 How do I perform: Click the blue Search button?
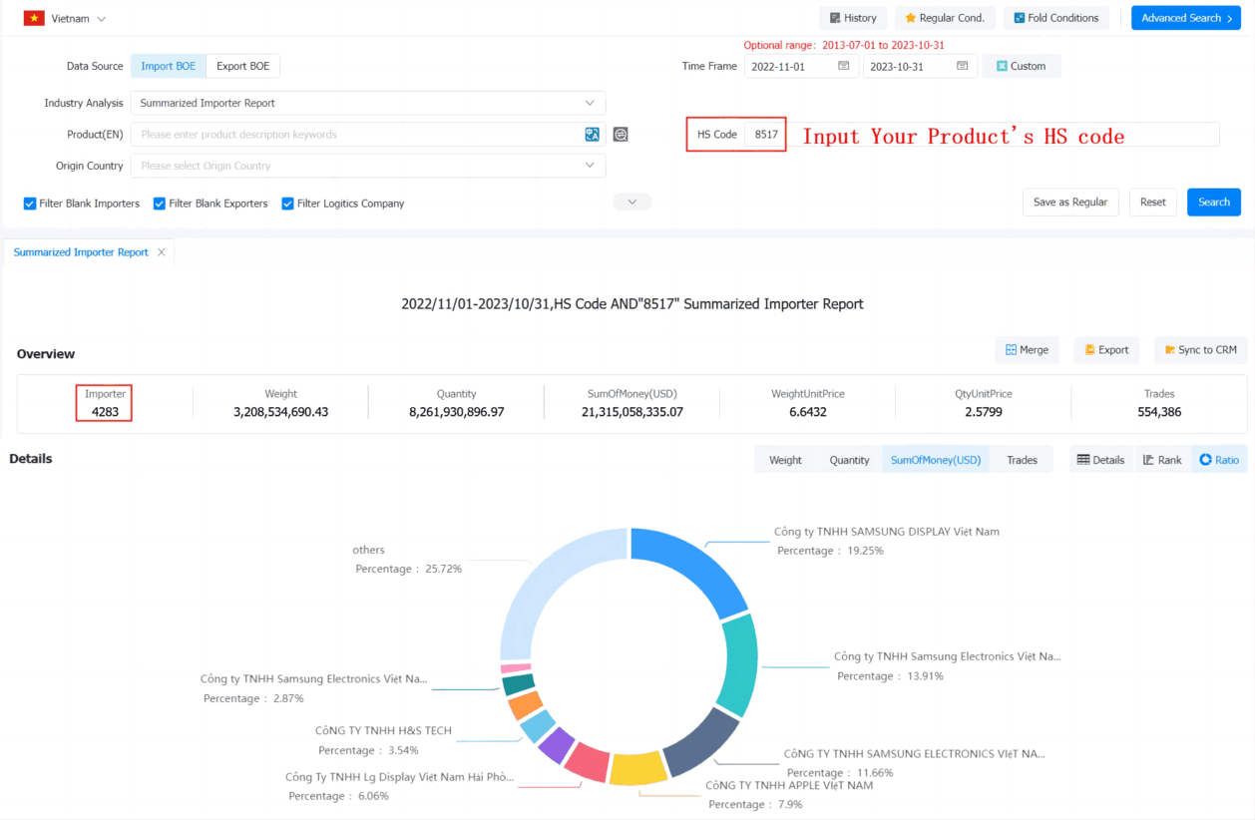coord(1214,202)
